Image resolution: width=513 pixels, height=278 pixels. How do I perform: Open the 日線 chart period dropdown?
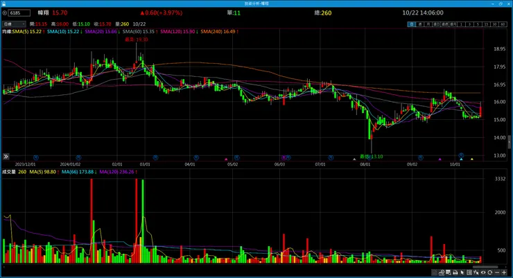click(x=14, y=24)
